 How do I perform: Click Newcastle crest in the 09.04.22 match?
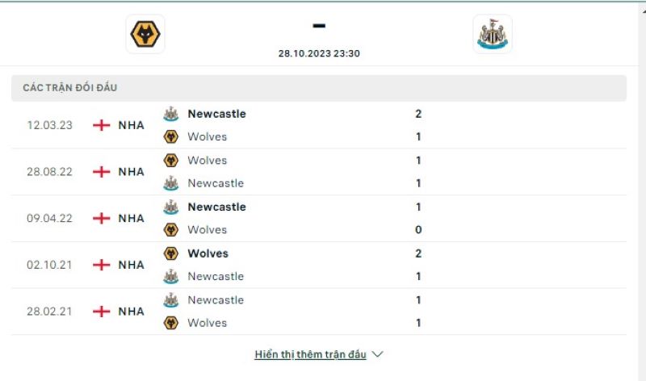[171, 207]
